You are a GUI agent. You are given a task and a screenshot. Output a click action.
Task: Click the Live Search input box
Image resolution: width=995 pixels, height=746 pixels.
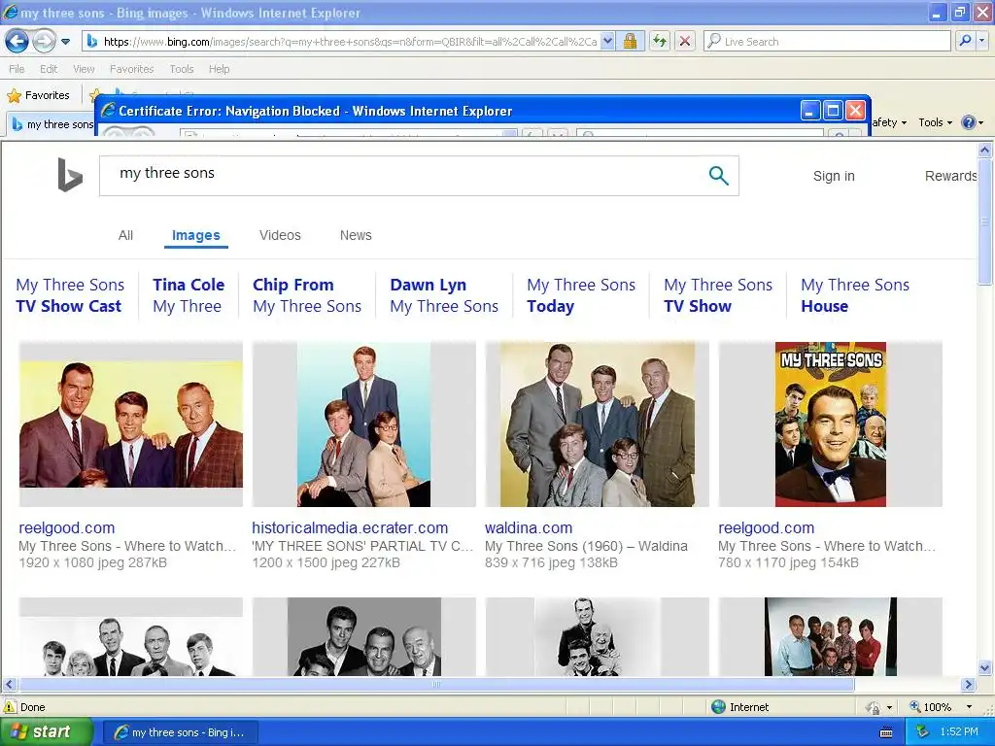click(827, 42)
